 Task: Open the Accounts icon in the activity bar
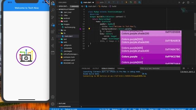(53, 97)
